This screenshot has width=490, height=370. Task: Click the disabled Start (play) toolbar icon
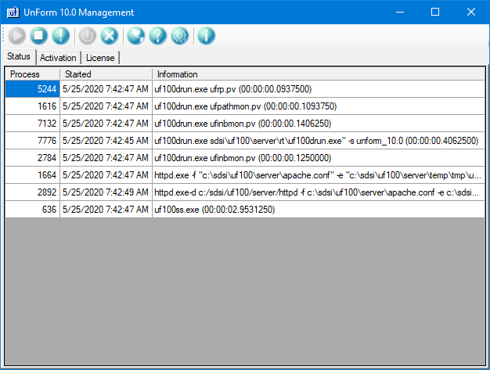[x=17, y=36]
